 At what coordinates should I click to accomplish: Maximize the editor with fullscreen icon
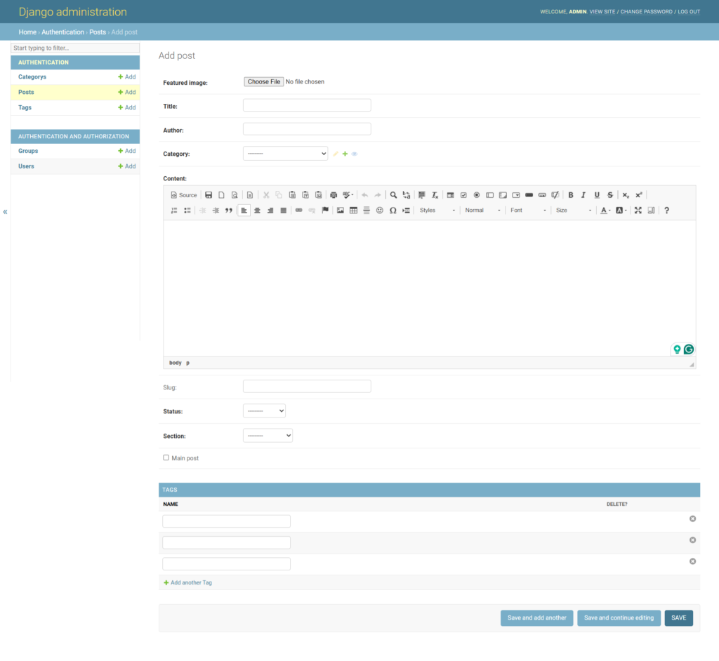(638, 211)
